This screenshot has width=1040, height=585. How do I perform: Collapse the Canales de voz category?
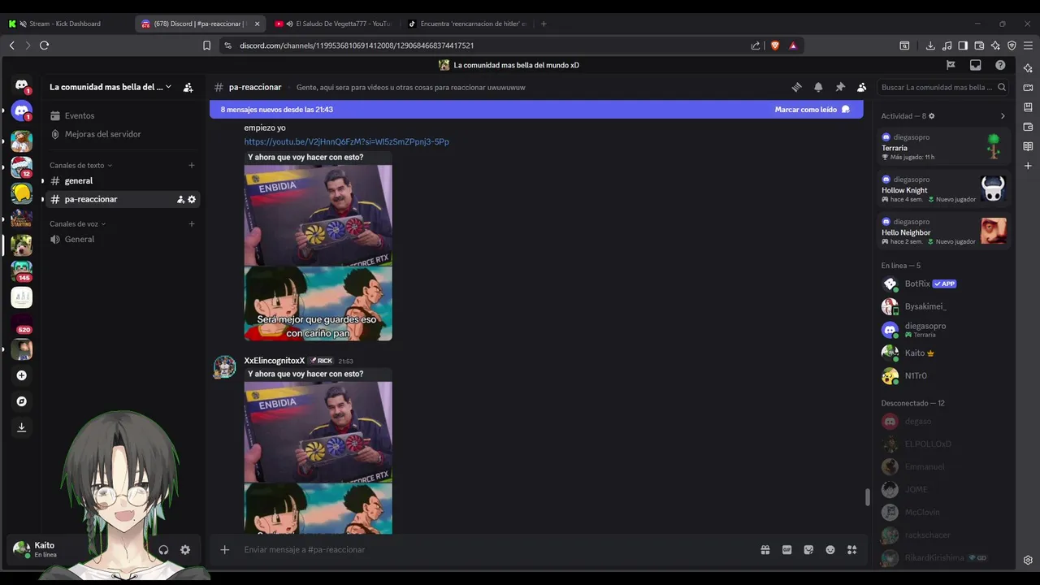coord(77,224)
